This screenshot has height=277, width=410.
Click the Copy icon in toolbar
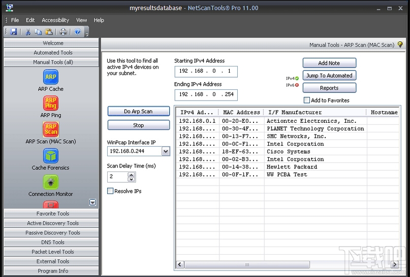(38, 32)
